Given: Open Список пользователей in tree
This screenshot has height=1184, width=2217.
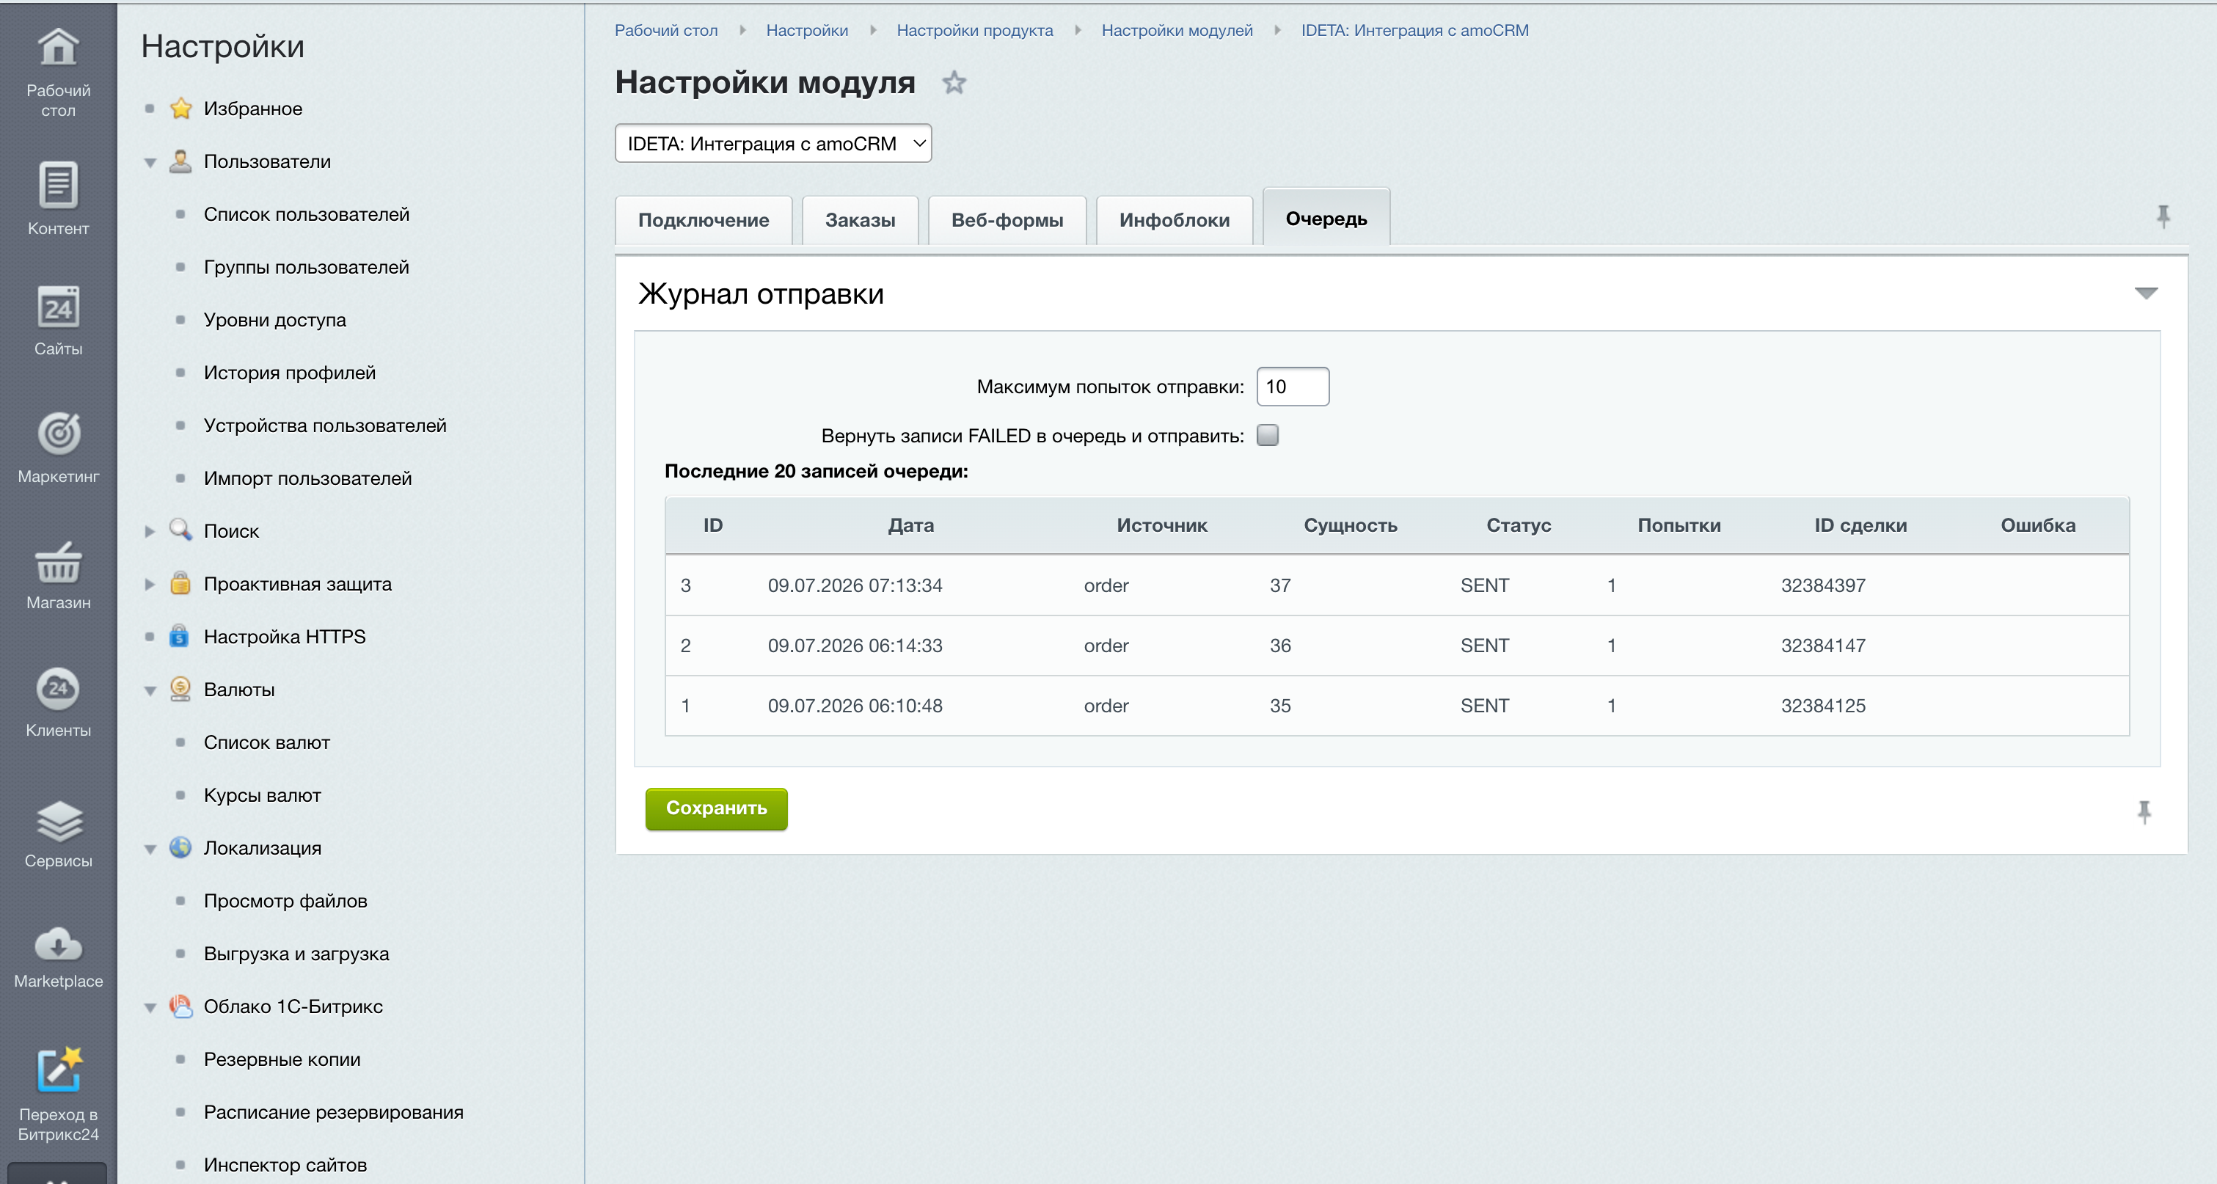Looking at the screenshot, I should pyautogui.click(x=305, y=214).
